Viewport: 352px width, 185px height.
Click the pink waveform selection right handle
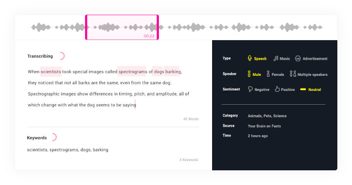(157, 27)
